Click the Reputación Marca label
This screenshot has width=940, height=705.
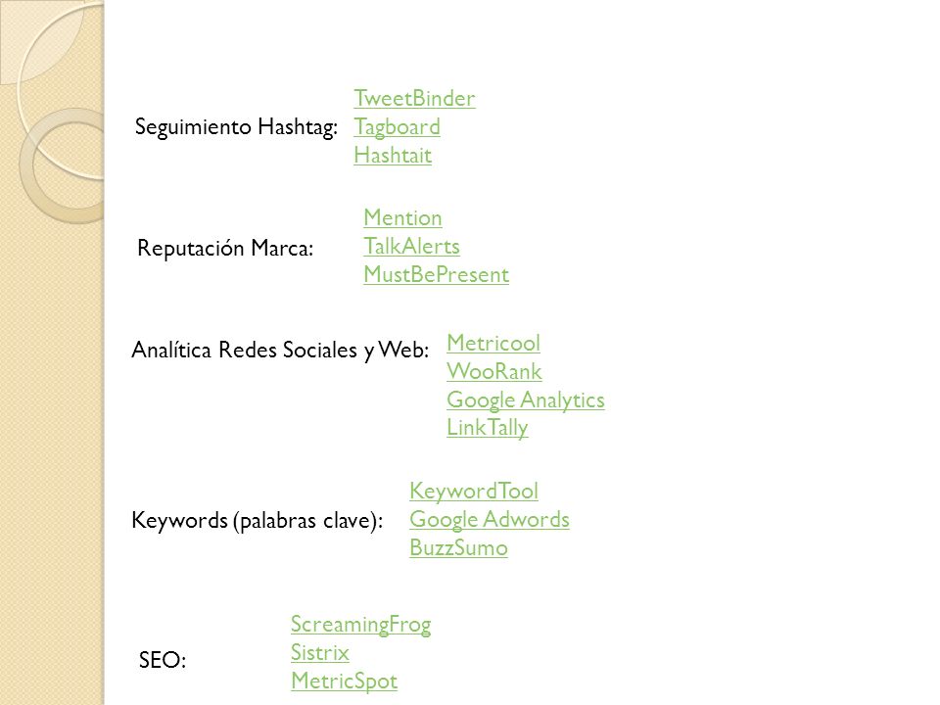(x=225, y=248)
